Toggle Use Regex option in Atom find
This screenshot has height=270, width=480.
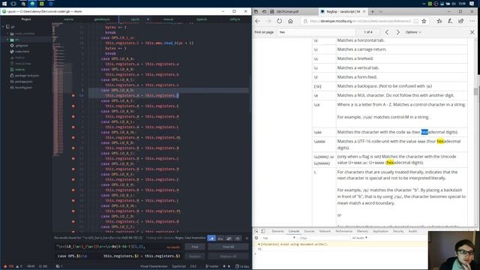tap(211, 238)
